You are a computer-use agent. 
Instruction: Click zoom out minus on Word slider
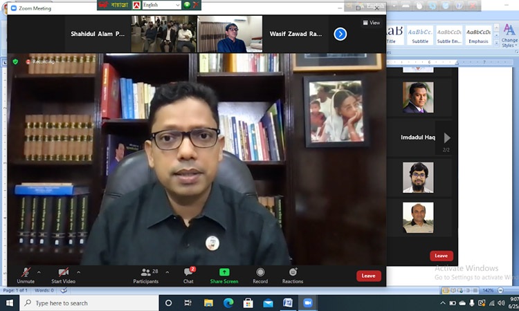(500, 290)
